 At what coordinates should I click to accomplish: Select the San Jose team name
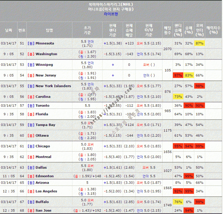coord(43,210)
